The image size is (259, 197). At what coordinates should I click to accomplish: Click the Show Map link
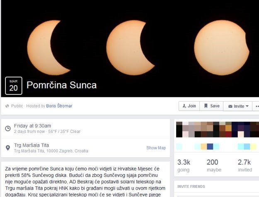(x=156, y=148)
